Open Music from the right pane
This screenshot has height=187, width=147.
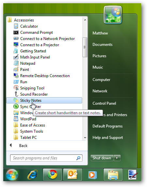(x=98, y=67)
